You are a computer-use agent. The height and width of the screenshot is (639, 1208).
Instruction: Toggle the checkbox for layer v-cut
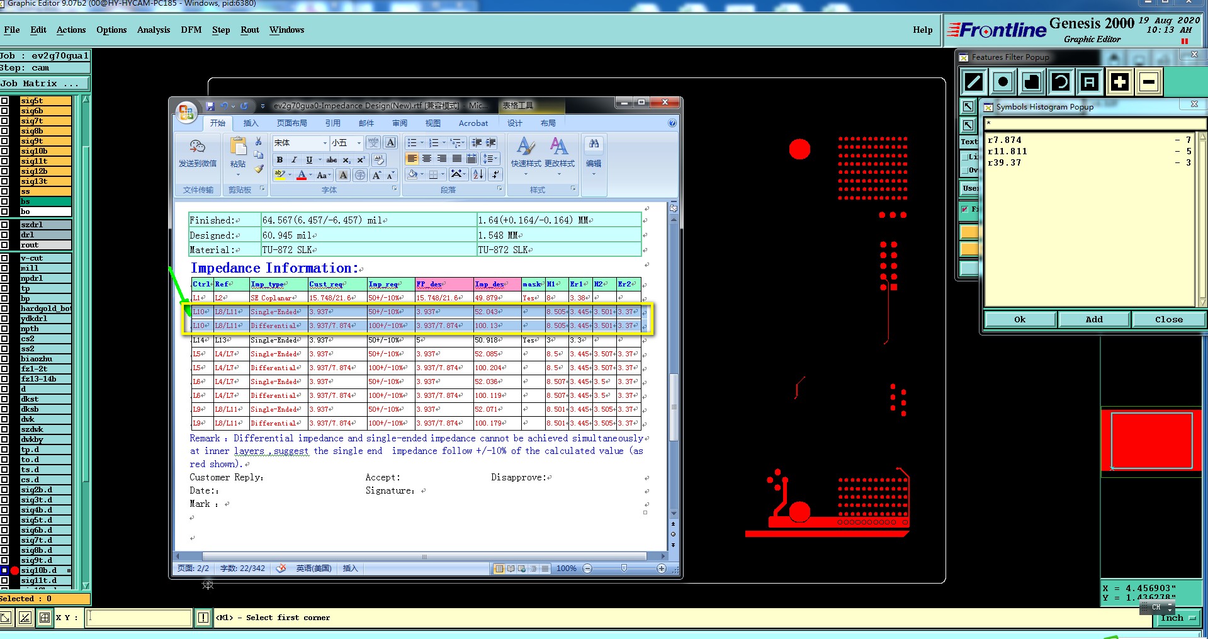4,258
